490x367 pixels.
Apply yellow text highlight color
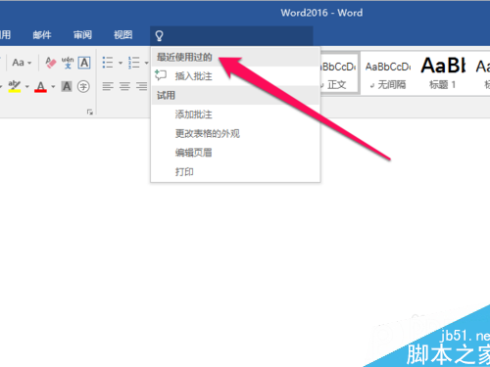coord(15,86)
